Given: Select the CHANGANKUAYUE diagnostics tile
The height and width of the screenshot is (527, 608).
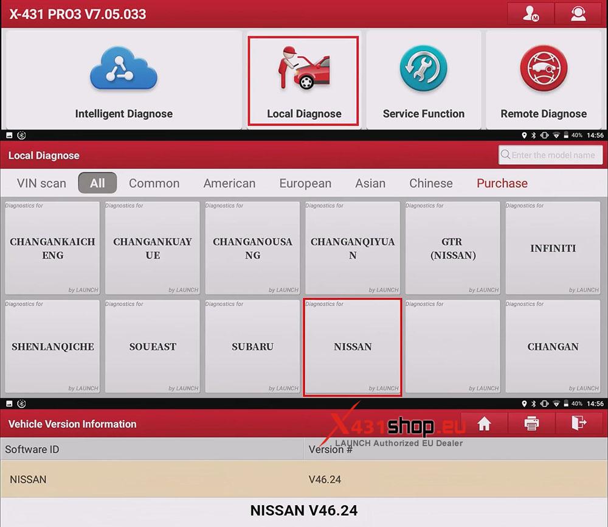Looking at the screenshot, I should coord(153,248).
